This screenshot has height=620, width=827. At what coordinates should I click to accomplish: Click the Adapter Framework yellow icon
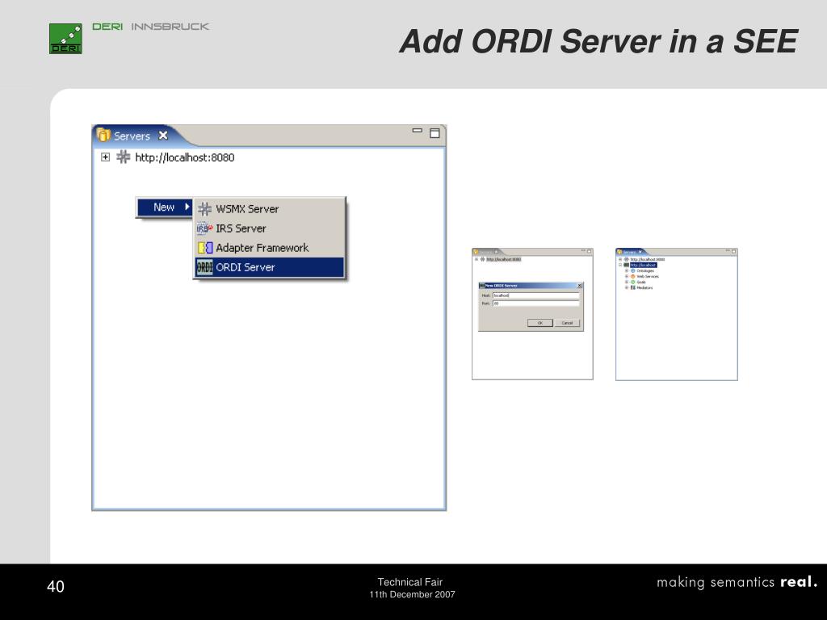coord(205,248)
